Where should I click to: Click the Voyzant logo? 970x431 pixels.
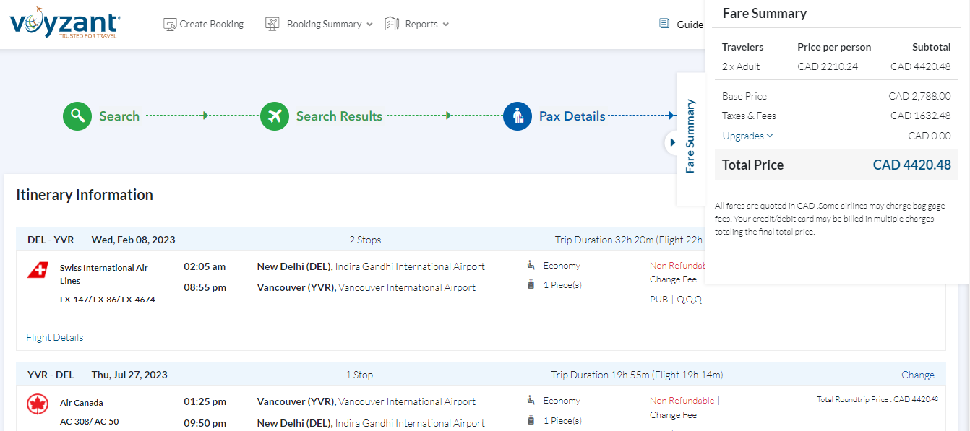[x=65, y=24]
